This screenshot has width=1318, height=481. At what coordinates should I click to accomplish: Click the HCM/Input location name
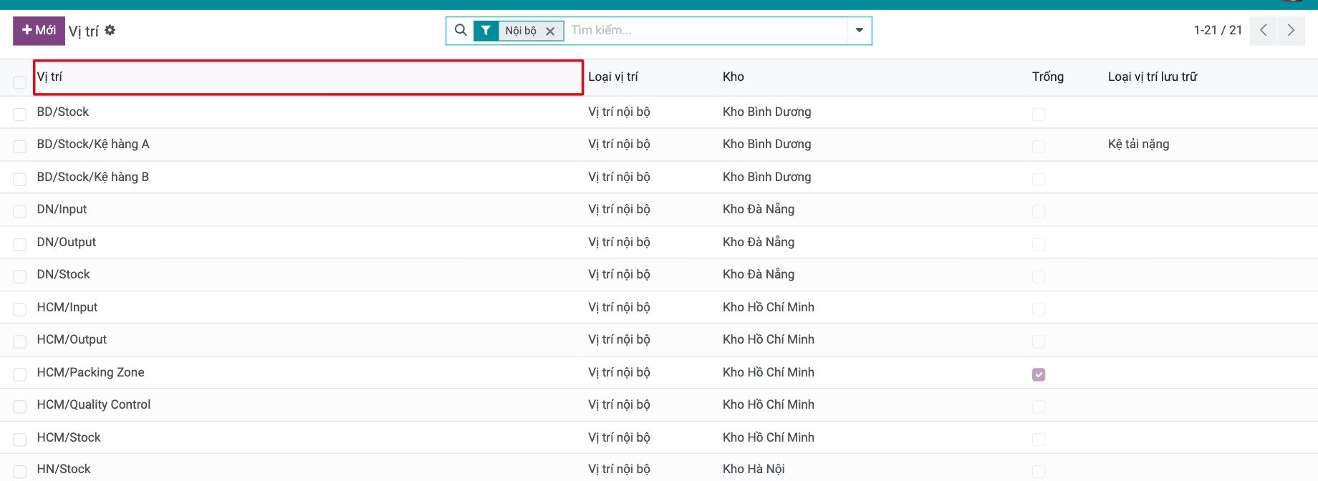pyautogui.click(x=67, y=307)
